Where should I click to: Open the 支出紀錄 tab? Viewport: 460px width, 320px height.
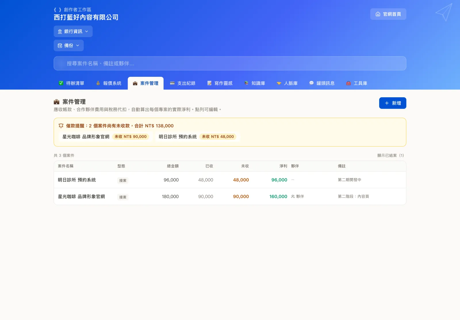coord(183,83)
